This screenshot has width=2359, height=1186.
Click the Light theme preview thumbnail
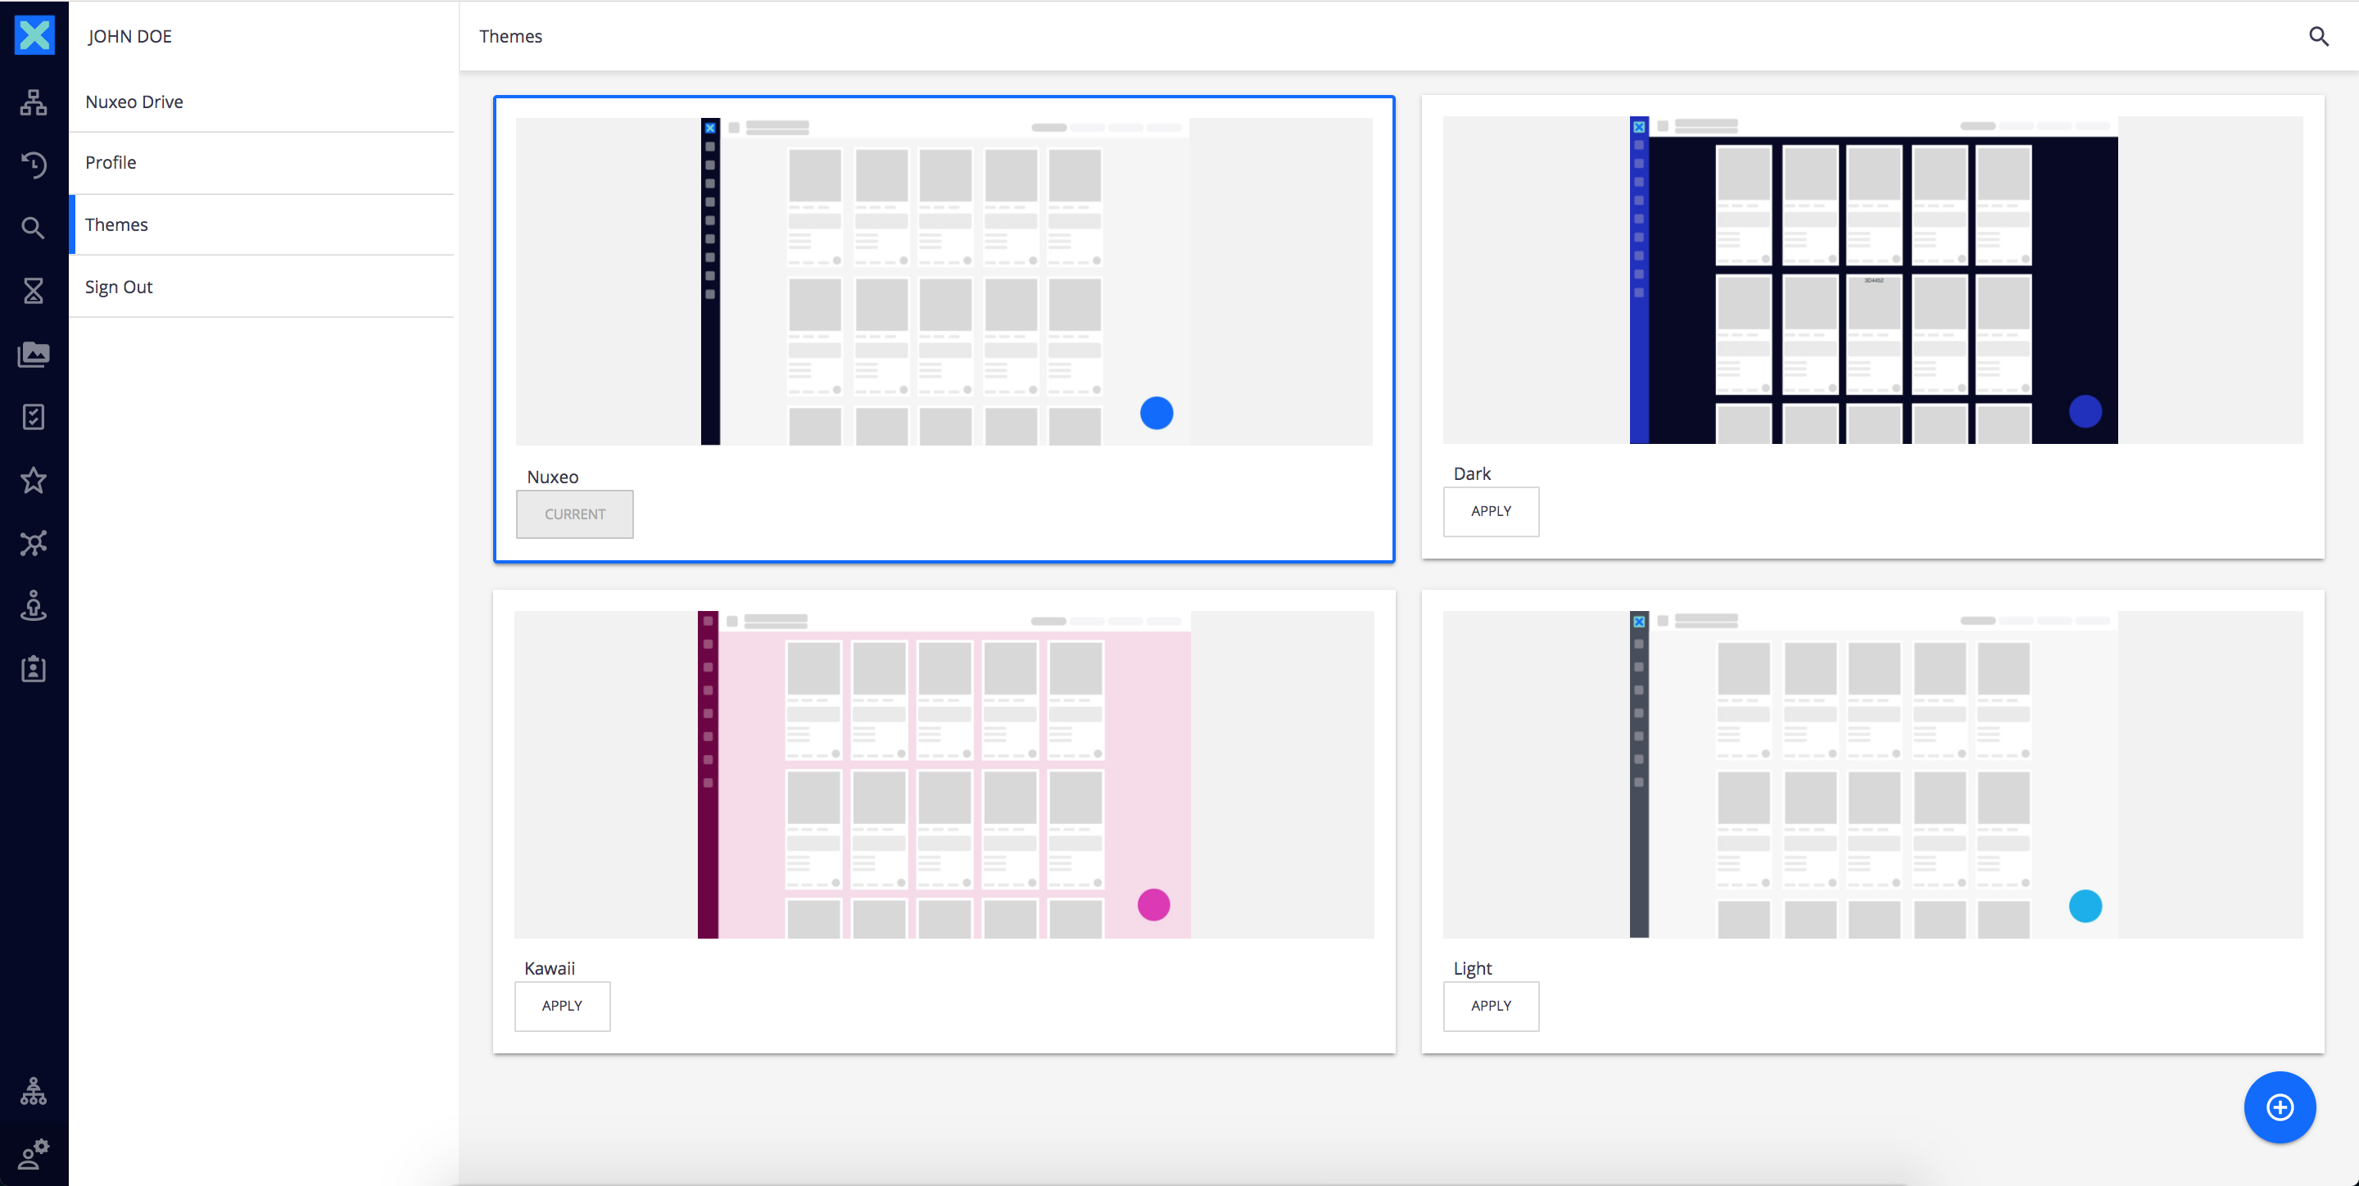coord(1872,774)
